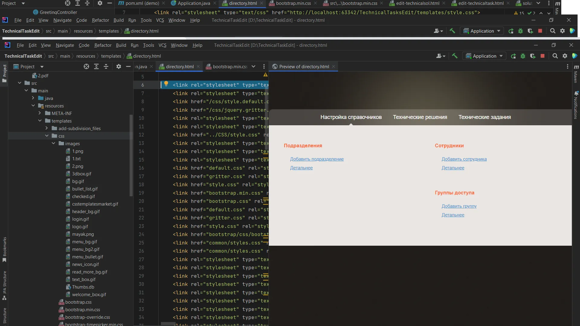580x326 pixels.
Task: Open Build menu in background window
Action: (x=118, y=20)
